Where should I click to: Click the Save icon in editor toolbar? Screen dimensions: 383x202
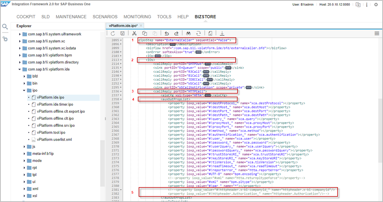coord(123,34)
